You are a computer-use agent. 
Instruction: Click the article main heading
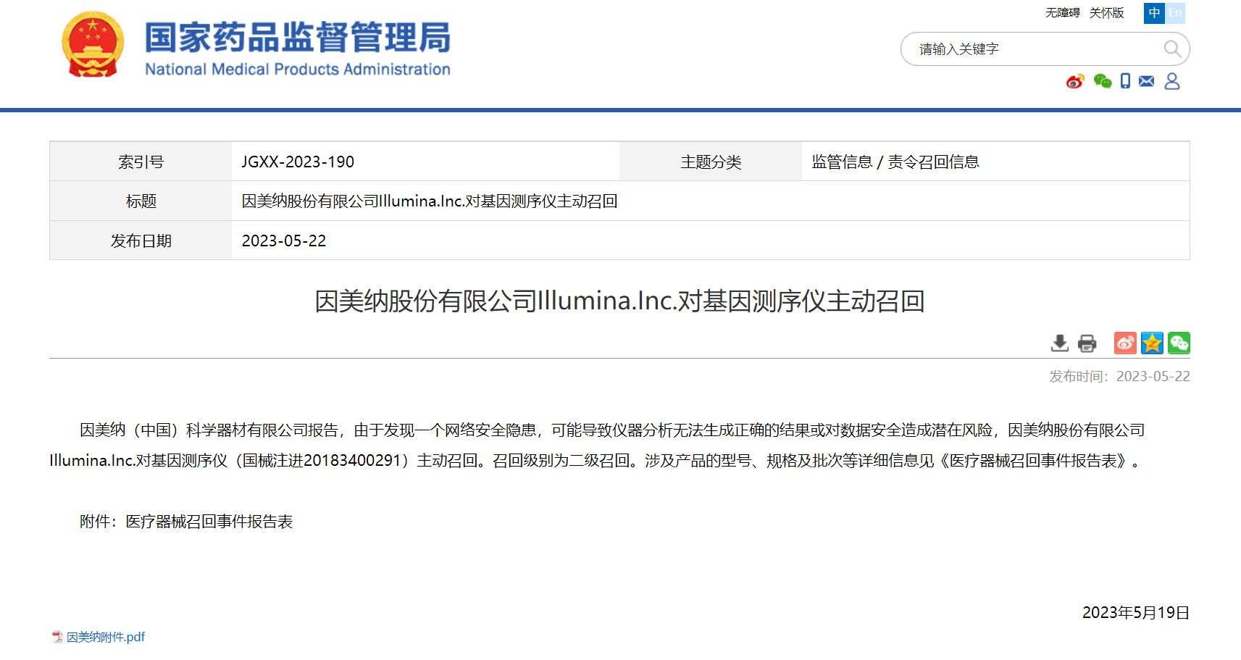click(x=619, y=301)
